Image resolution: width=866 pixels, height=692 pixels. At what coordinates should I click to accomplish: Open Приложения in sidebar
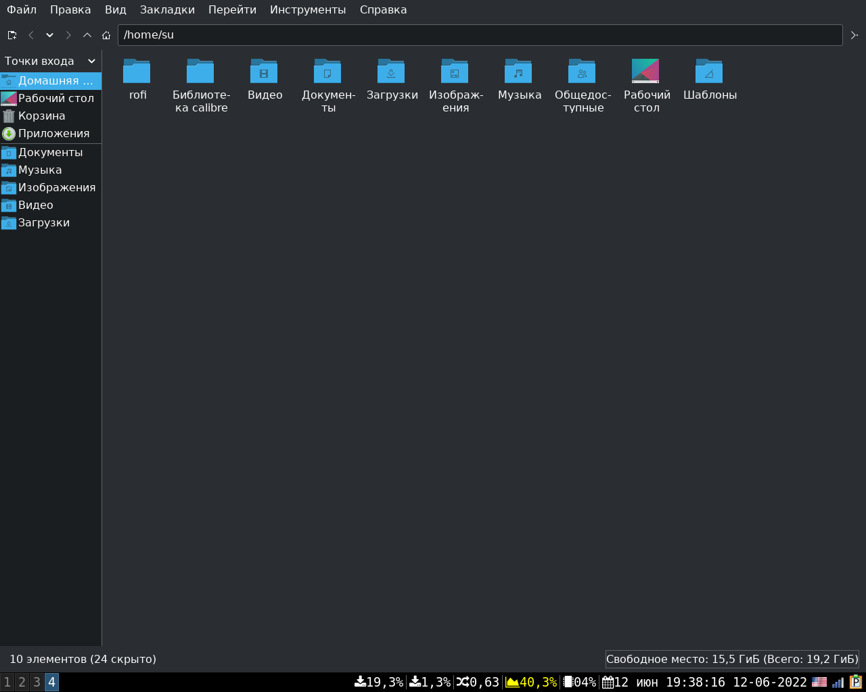[x=51, y=134]
